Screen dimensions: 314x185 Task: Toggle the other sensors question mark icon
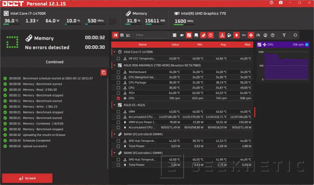pyautogui.click(x=273, y=35)
